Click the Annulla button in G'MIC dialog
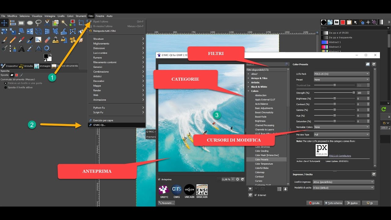The height and width of the screenshot is (220, 391). 314,203
